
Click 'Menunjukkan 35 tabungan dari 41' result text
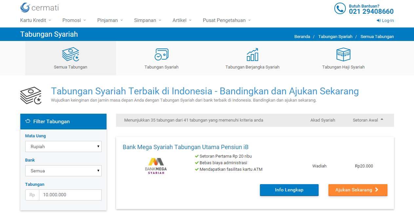[x=194, y=120]
